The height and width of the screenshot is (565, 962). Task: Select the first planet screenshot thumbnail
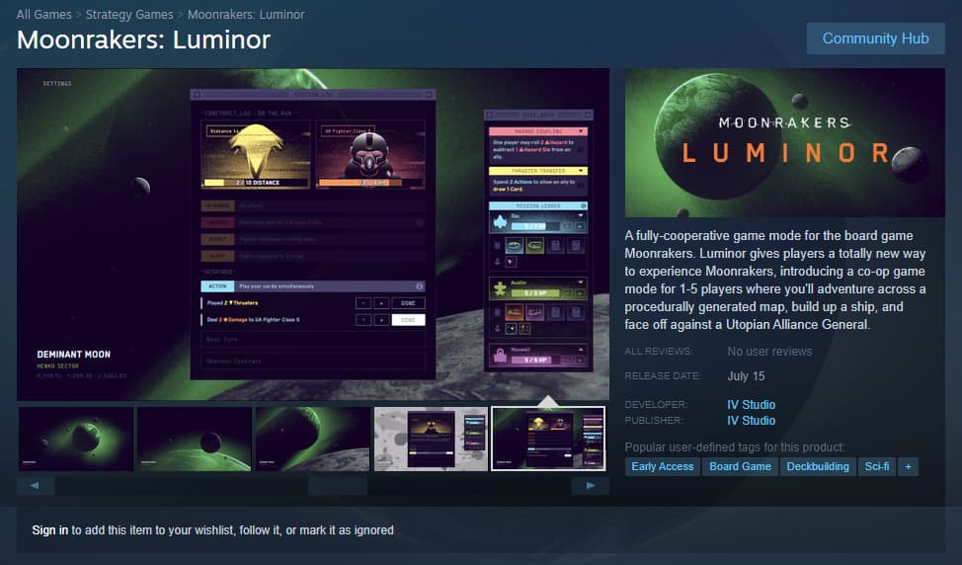[x=76, y=439]
